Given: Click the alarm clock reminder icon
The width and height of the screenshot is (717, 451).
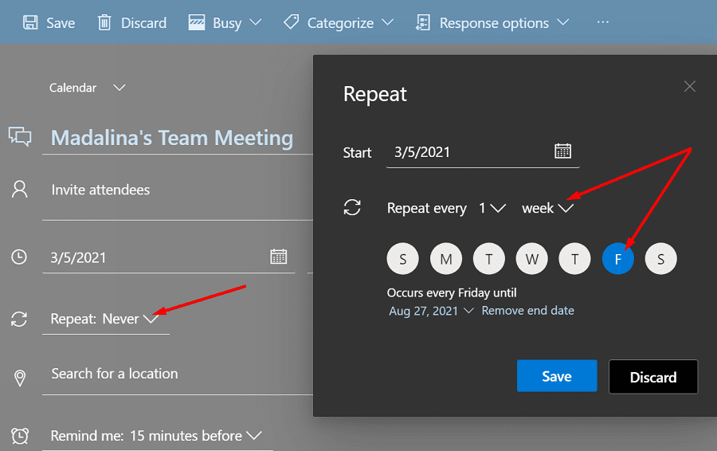Looking at the screenshot, I should [20, 435].
